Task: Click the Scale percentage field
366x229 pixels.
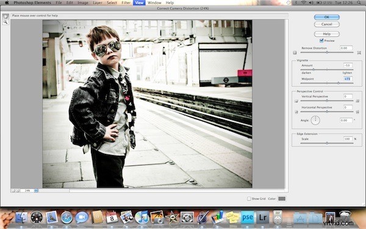Action: pos(348,139)
